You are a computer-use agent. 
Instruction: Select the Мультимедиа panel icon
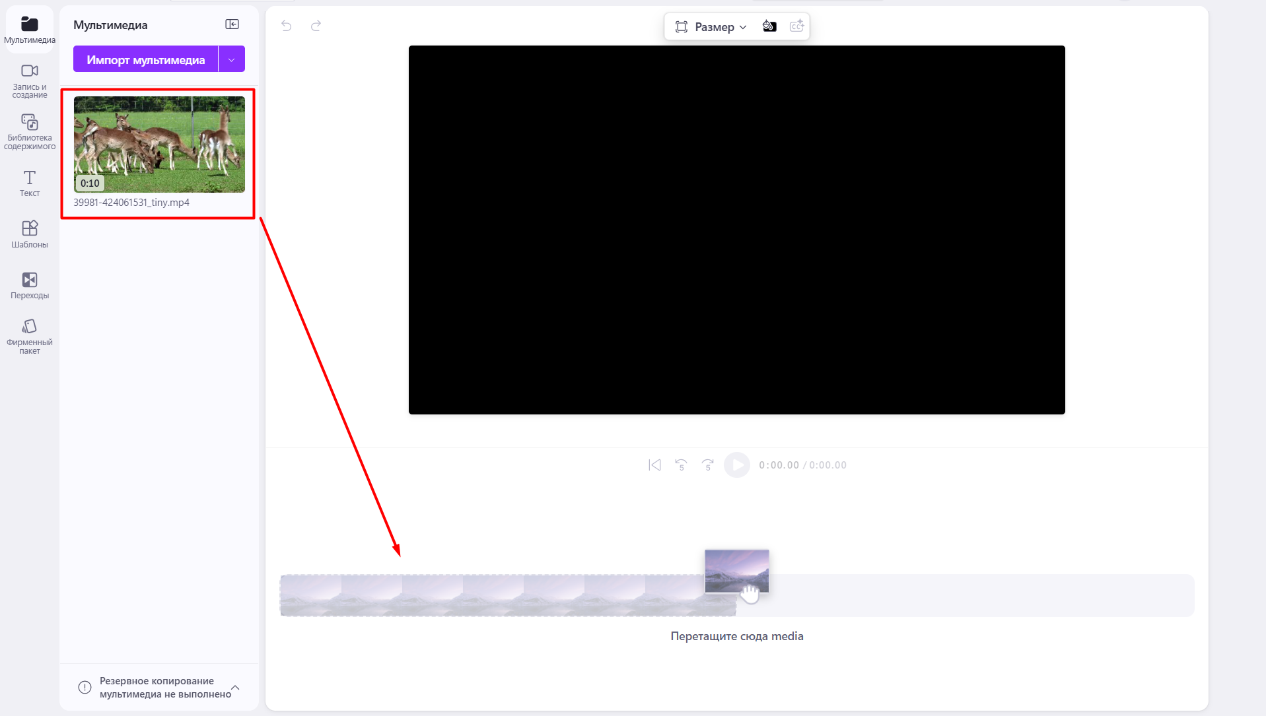pos(30,28)
